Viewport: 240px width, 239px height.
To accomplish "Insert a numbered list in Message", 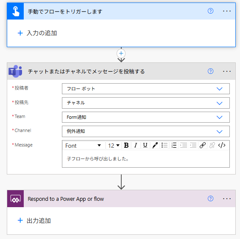I will (x=174, y=145).
